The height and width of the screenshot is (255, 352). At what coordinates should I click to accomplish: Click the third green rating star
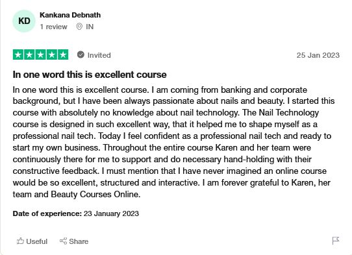(x=41, y=55)
